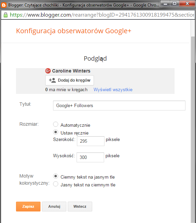
Task: Minimize the Chrome popup window
Action: pos(165,4)
